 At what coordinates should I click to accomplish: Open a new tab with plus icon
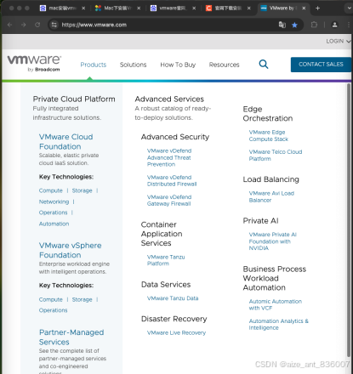(x=317, y=8)
